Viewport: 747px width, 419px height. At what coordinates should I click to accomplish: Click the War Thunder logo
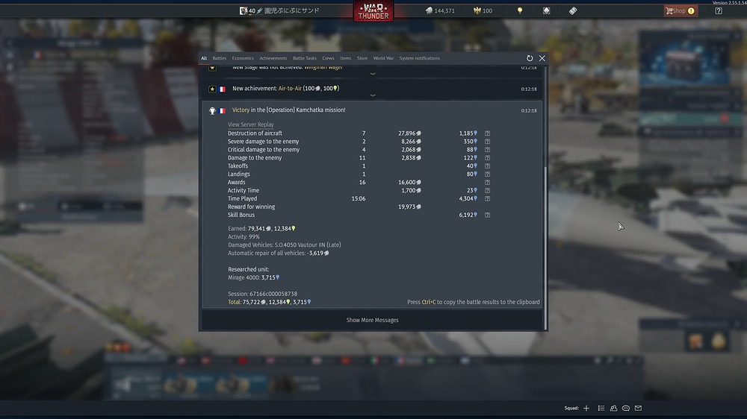tap(373, 11)
